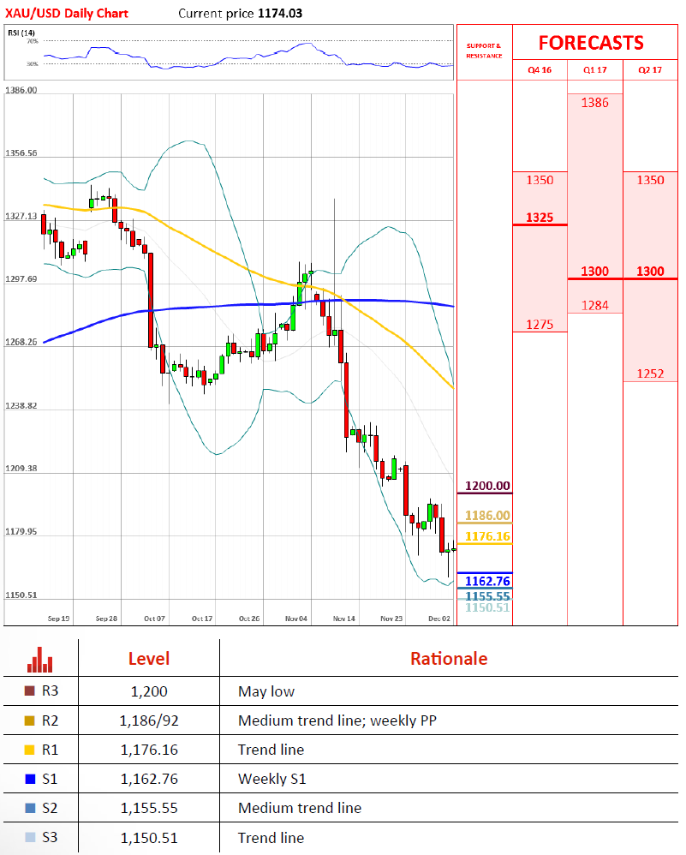Click the Support & Resistance header label
The height and width of the screenshot is (855, 686).
(484, 51)
